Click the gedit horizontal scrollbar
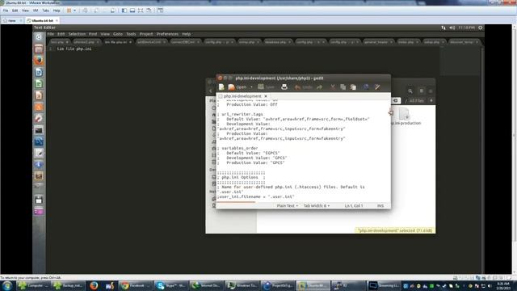The image size is (517, 291). (236, 201)
